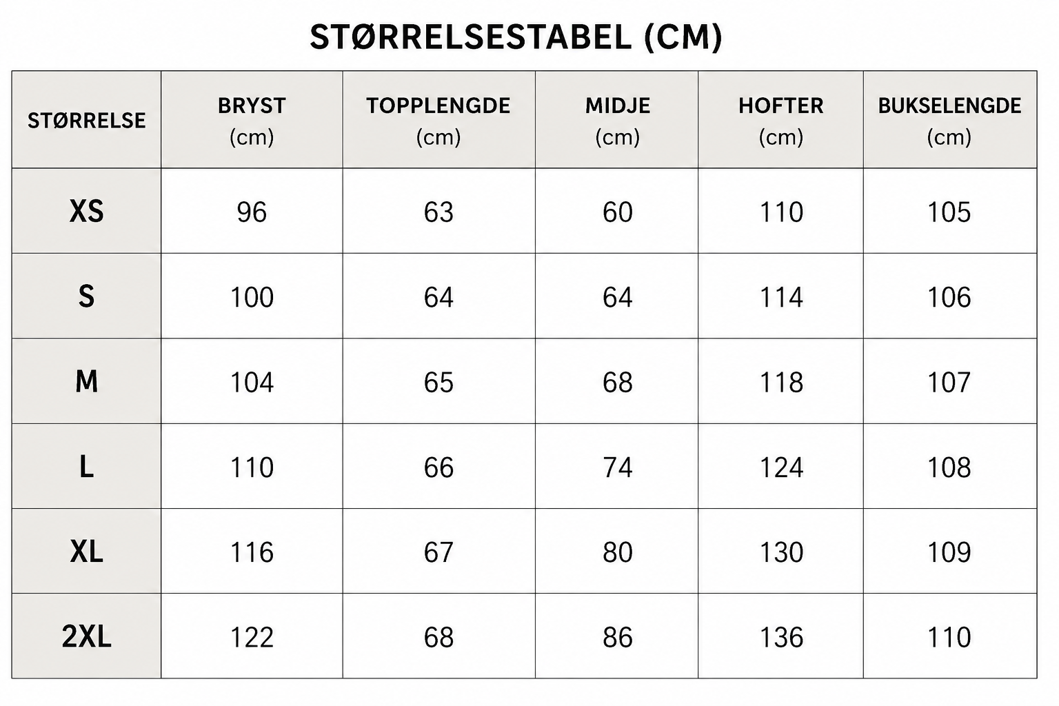This screenshot has width=1059, height=706.
Task: Click the BUKSELENGDE (cm) header
Action: click(x=949, y=121)
